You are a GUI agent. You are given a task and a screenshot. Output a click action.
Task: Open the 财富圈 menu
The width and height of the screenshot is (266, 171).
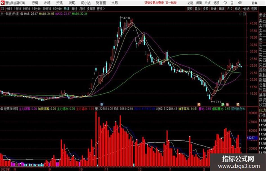tap(101, 3)
